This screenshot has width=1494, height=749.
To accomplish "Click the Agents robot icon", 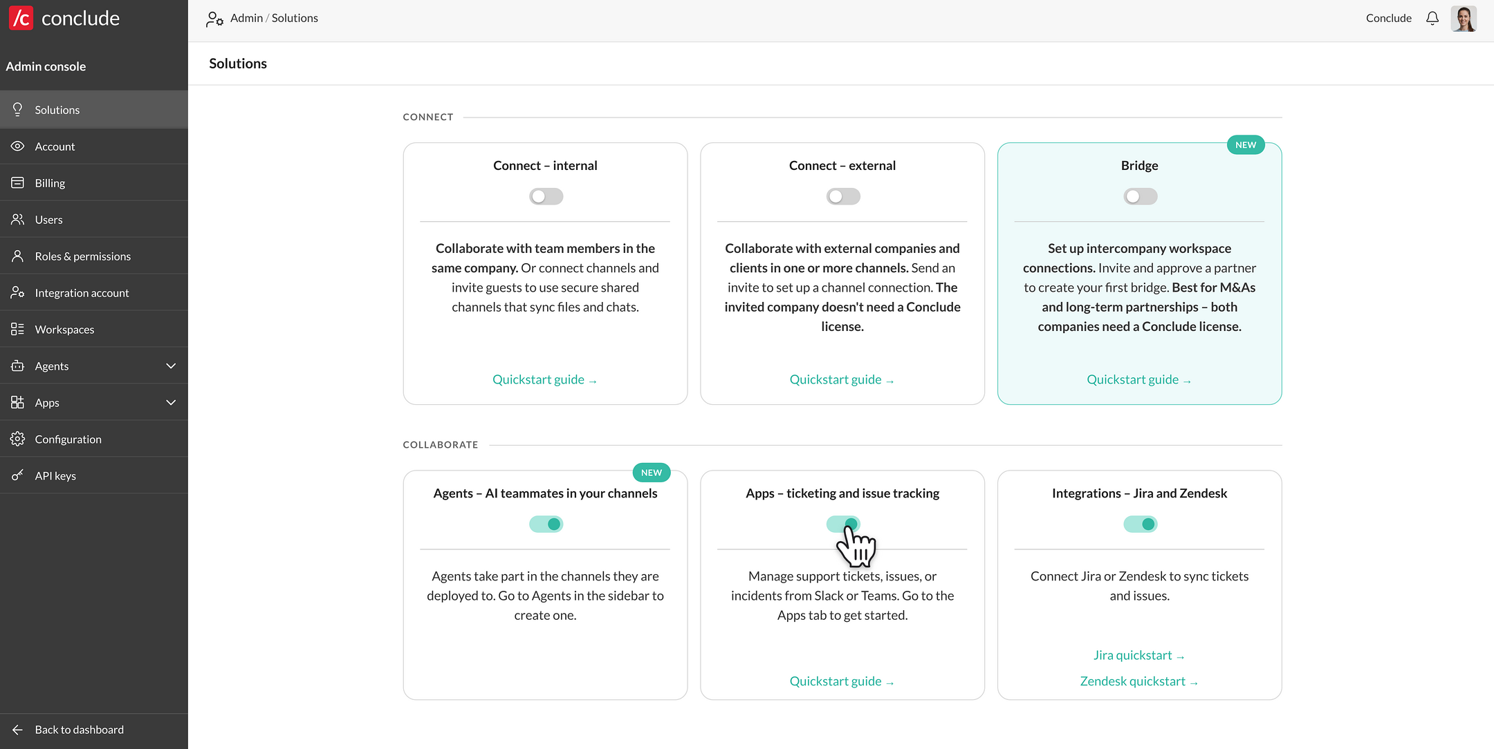I will 18,366.
